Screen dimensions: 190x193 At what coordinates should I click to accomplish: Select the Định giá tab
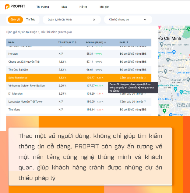(15, 20)
